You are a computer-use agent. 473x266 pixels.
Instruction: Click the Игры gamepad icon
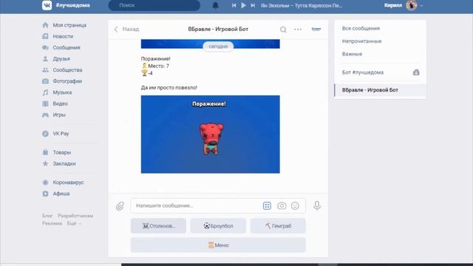tap(45, 115)
